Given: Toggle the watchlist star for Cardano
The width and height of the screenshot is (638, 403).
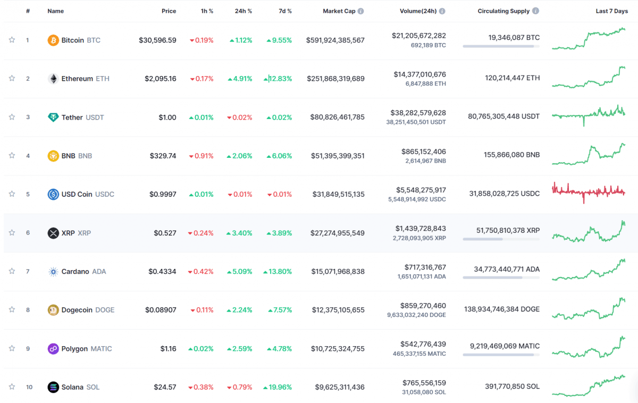Looking at the screenshot, I should (12, 271).
